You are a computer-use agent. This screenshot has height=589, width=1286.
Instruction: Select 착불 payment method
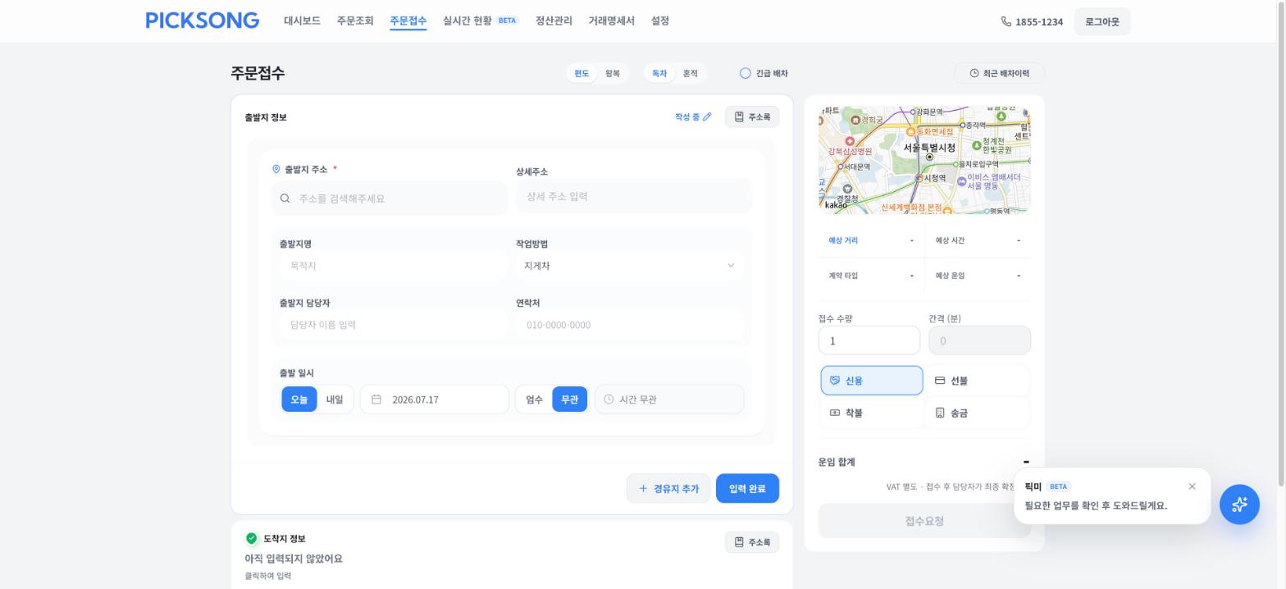[872, 413]
